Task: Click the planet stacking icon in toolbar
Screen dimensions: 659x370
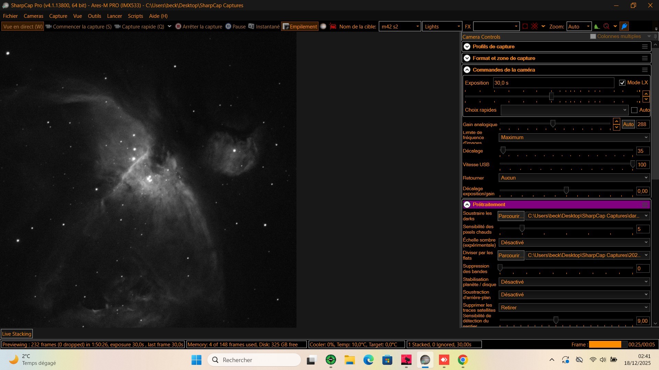Action: (323, 26)
